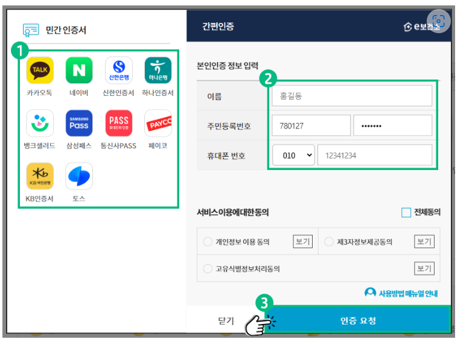Click the 신한인증서 label
The image size is (472, 348).
[118, 93]
